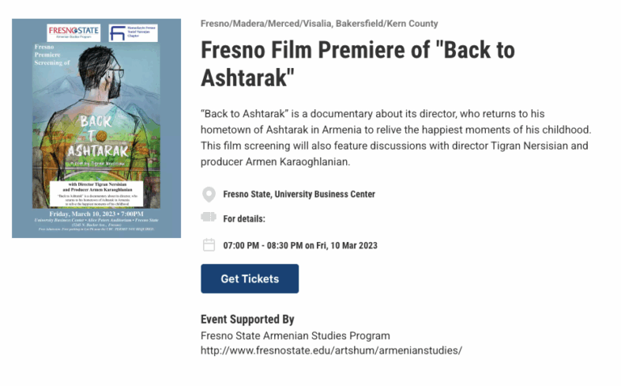Select the Fresno/Madera/Merced/Visalia region label
Image resolution: width=621 pixels, height=386 pixels.
click(319, 23)
